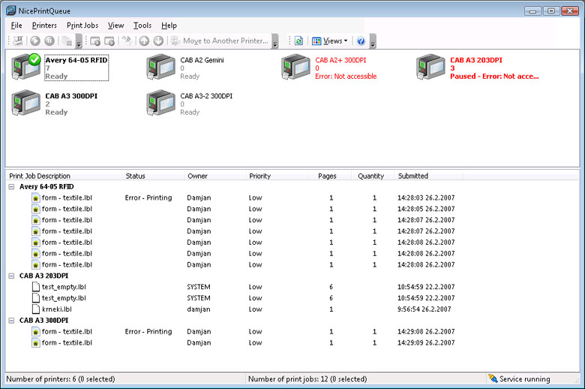Click 'Number of printers: 6 (0 selected)' text
The width and height of the screenshot is (585, 389).
tap(61, 379)
